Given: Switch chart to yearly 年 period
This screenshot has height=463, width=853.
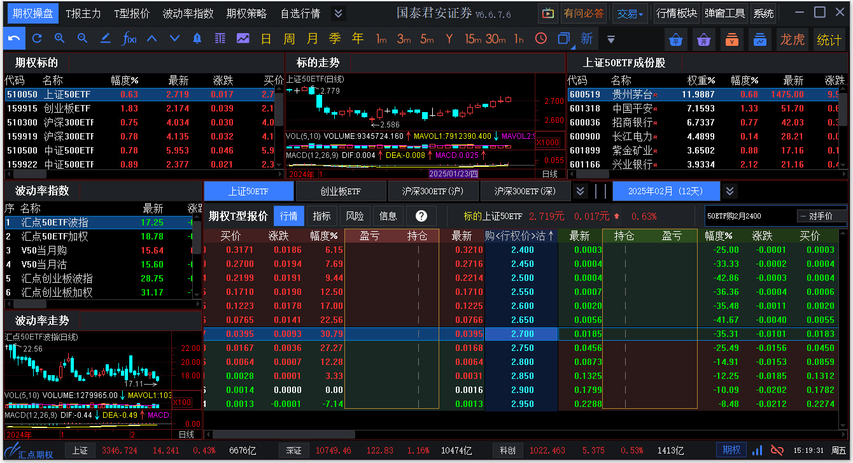Looking at the screenshot, I should coord(358,39).
